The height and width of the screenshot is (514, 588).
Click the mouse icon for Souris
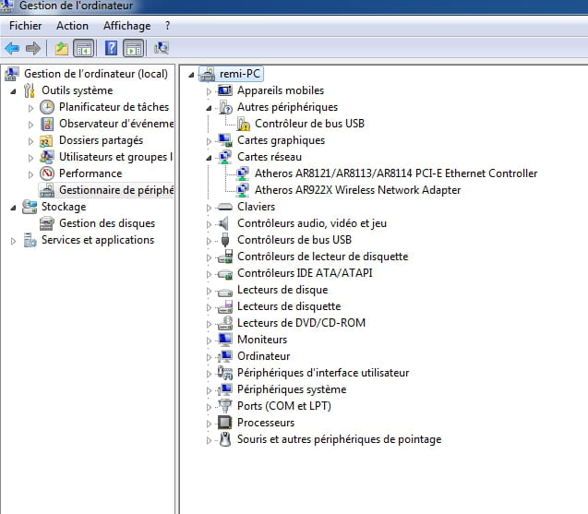225,439
